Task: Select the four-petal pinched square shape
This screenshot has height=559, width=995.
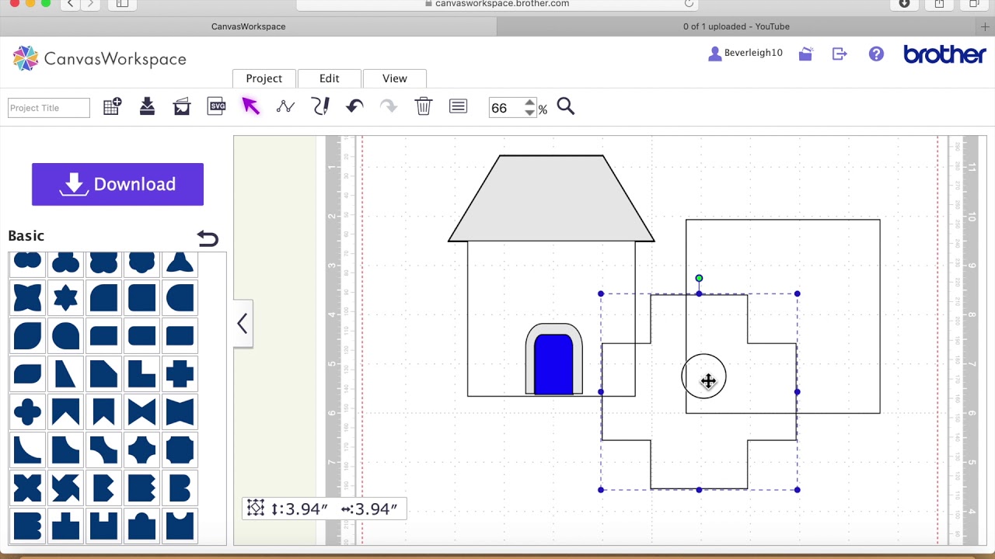Action: 27,297
